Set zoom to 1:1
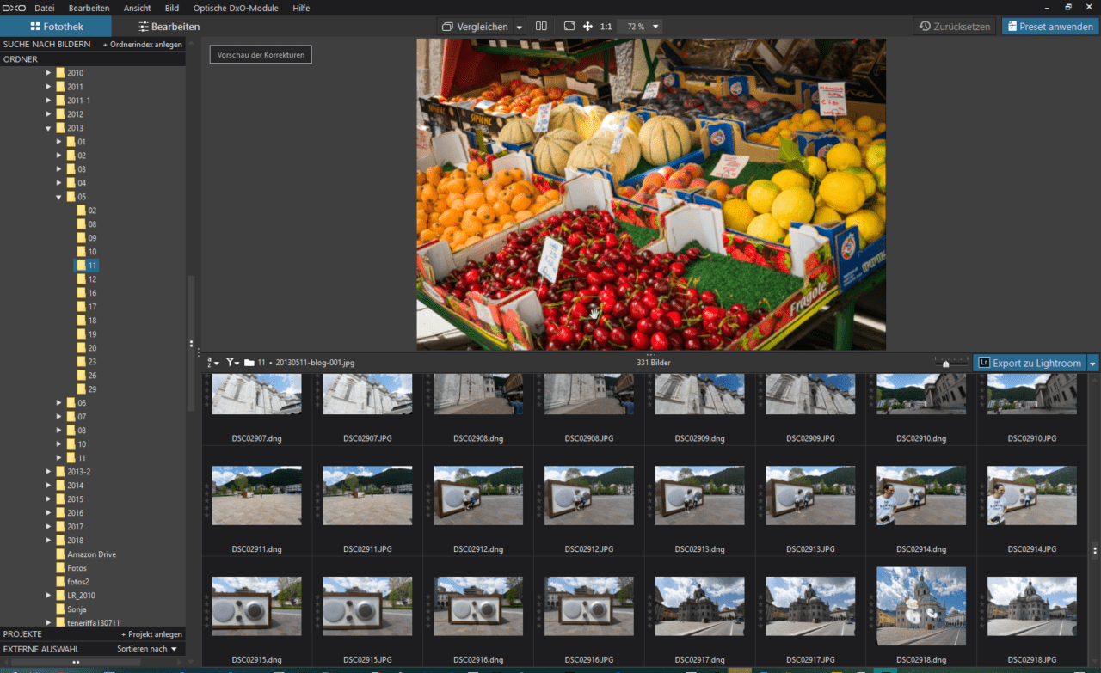 [x=606, y=27]
